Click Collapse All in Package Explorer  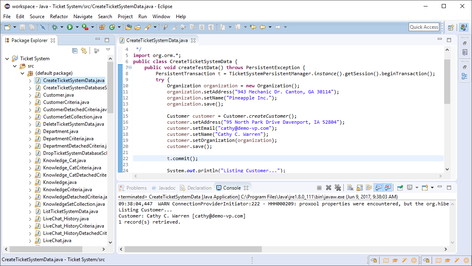coord(75,51)
